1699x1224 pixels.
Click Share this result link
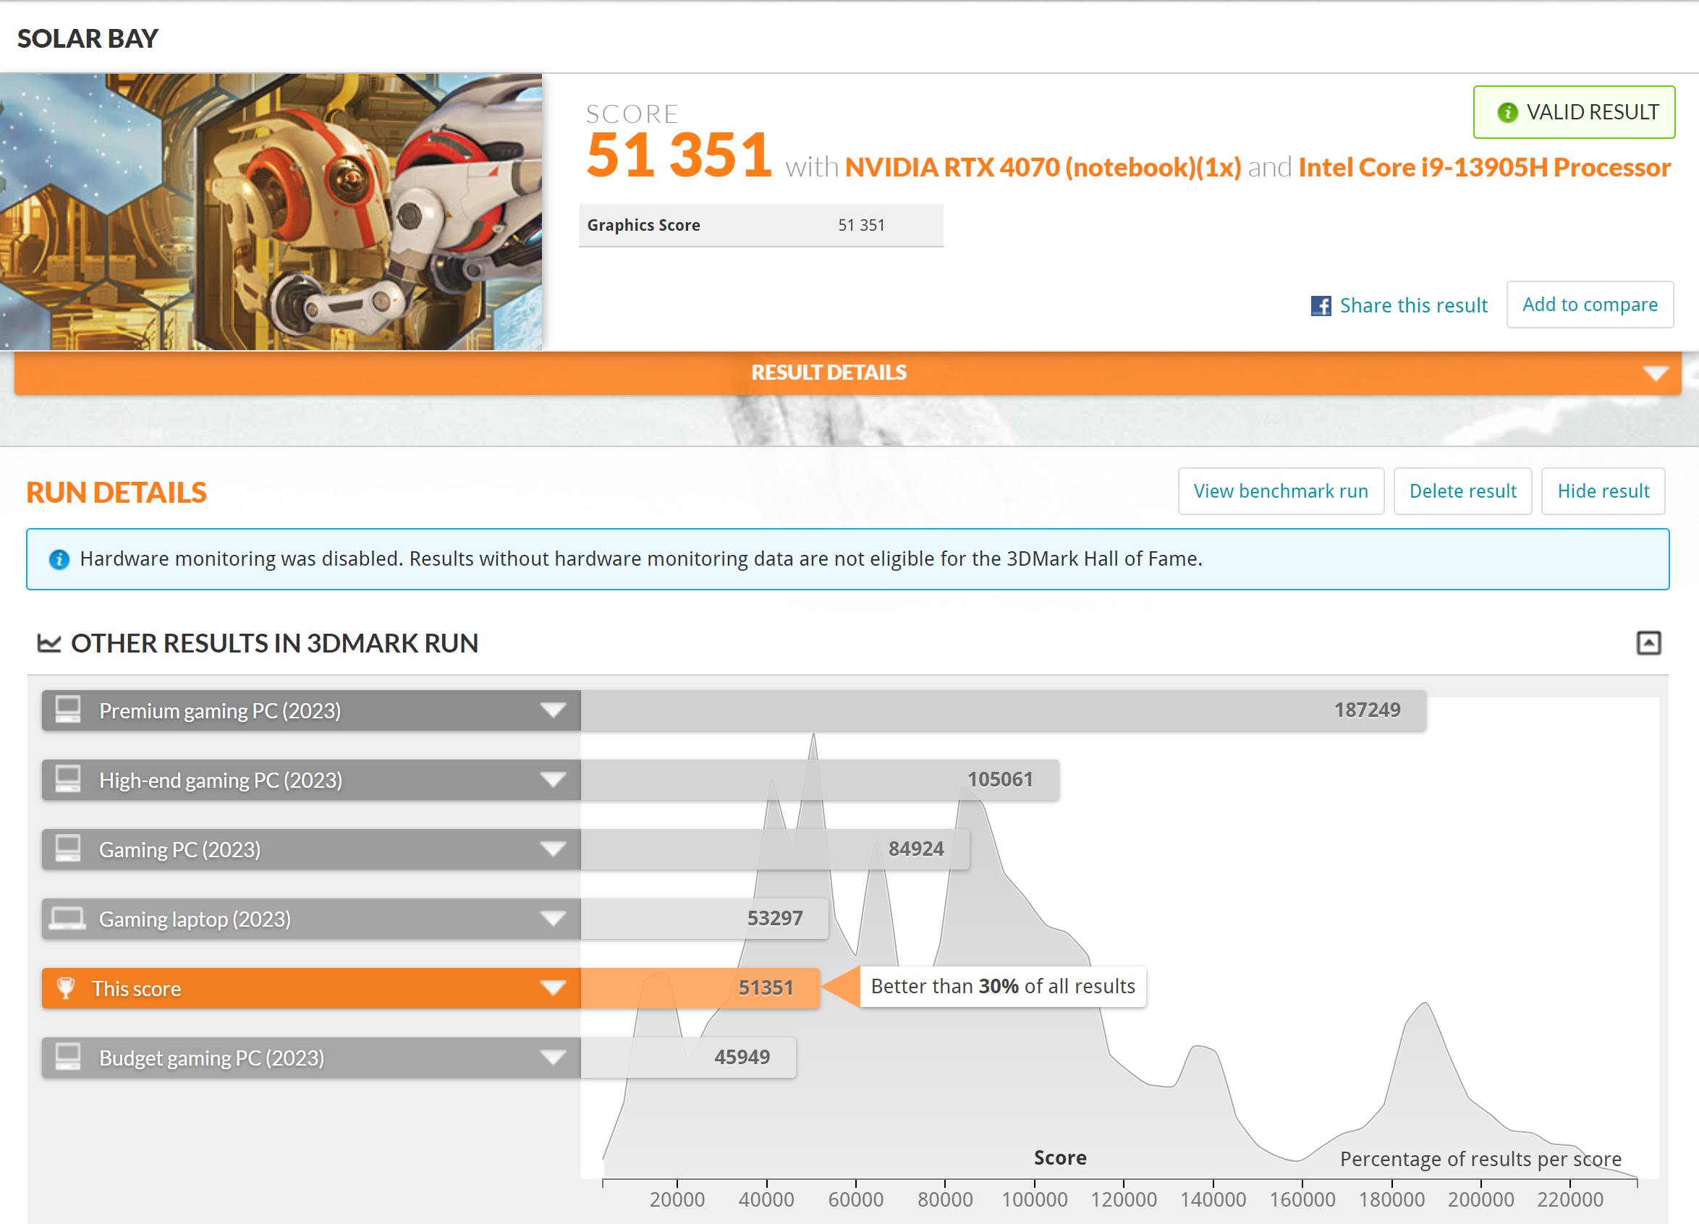click(x=1413, y=305)
